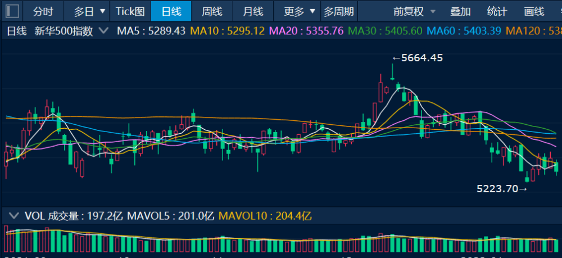The image size is (562, 258).
Task: Open the 统计 statistics tool
Action: click(x=497, y=11)
